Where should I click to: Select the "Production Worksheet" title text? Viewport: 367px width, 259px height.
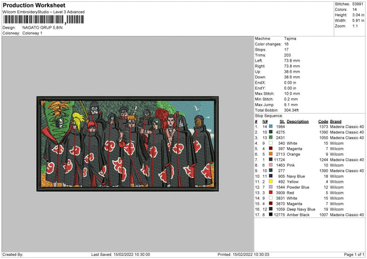point(34,5)
